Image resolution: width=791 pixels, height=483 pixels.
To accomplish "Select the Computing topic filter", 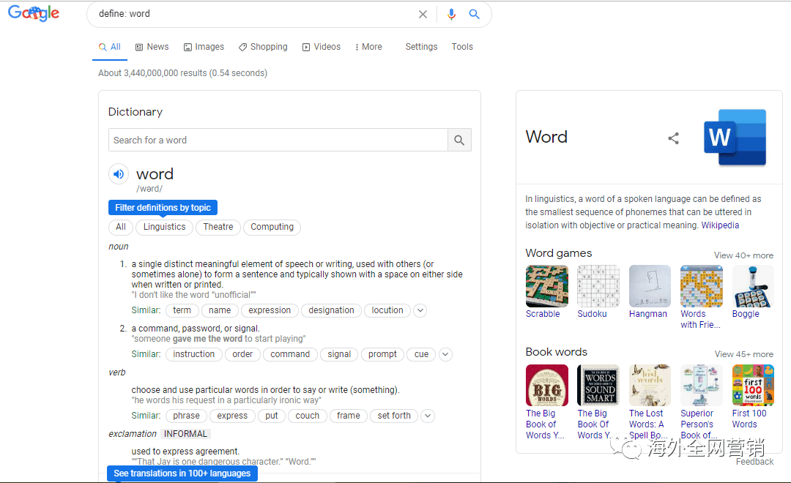I will pos(272,227).
